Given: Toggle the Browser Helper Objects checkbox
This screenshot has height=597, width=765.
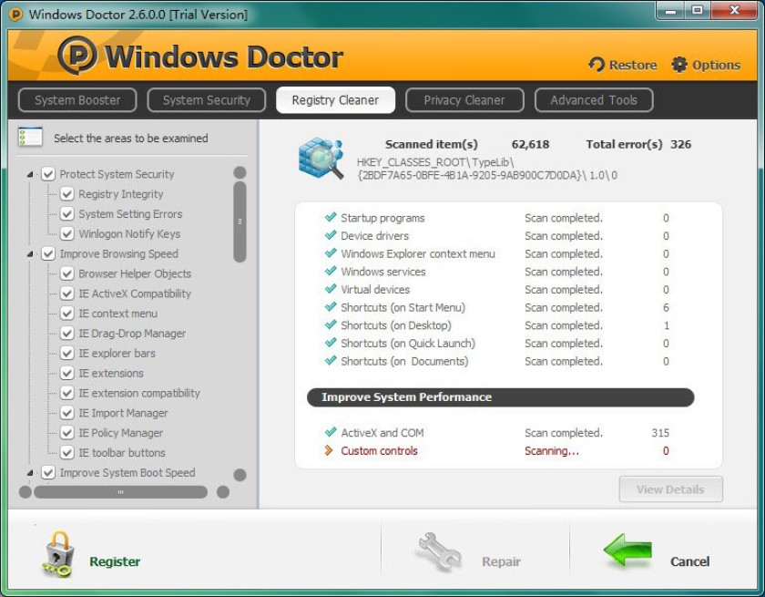Looking at the screenshot, I should (66, 273).
